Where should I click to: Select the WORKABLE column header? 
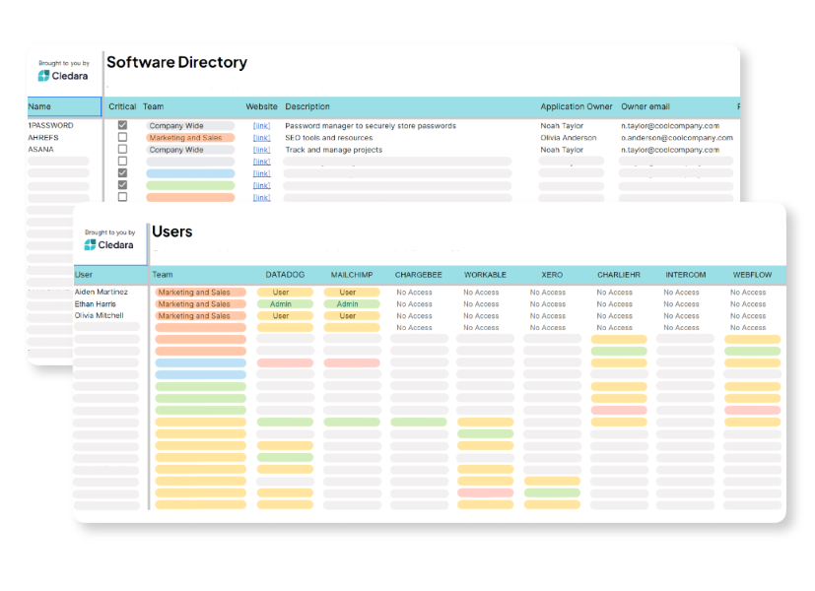click(485, 275)
